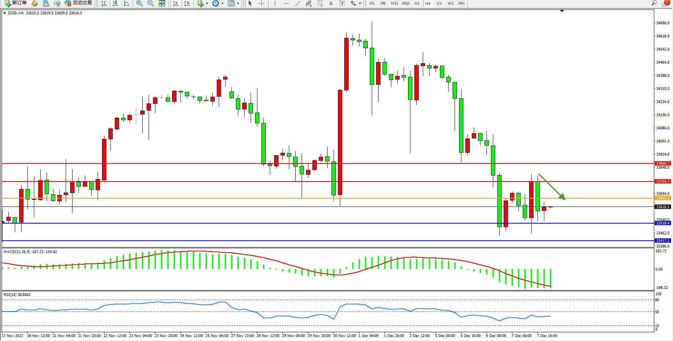Image resolution: width=673 pixels, height=341 pixels.
Task: Click the orange 33666.2 price level label
Action: point(663,198)
